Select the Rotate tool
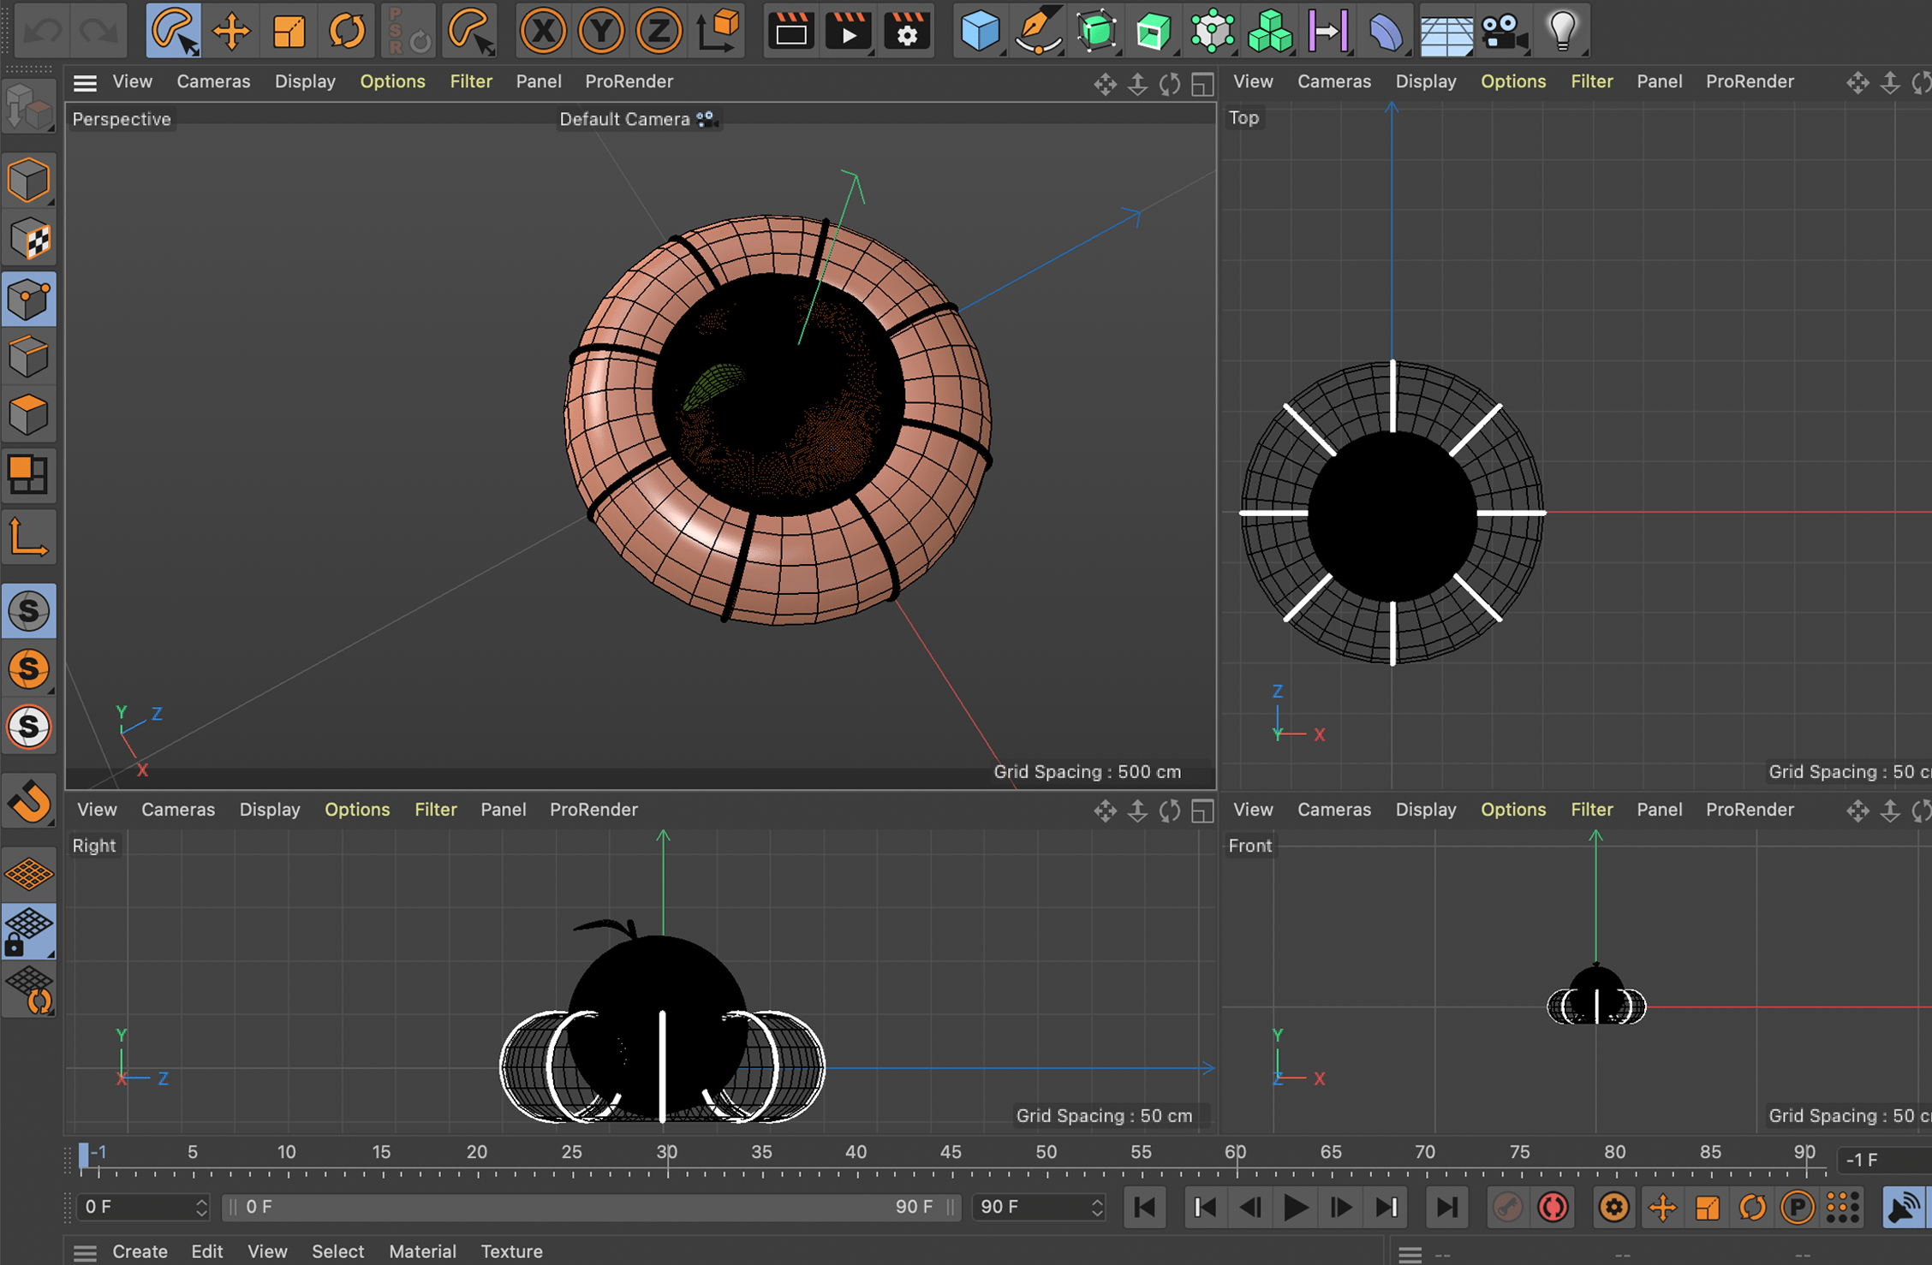The image size is (1932, 1265). (x=346, y=30)
